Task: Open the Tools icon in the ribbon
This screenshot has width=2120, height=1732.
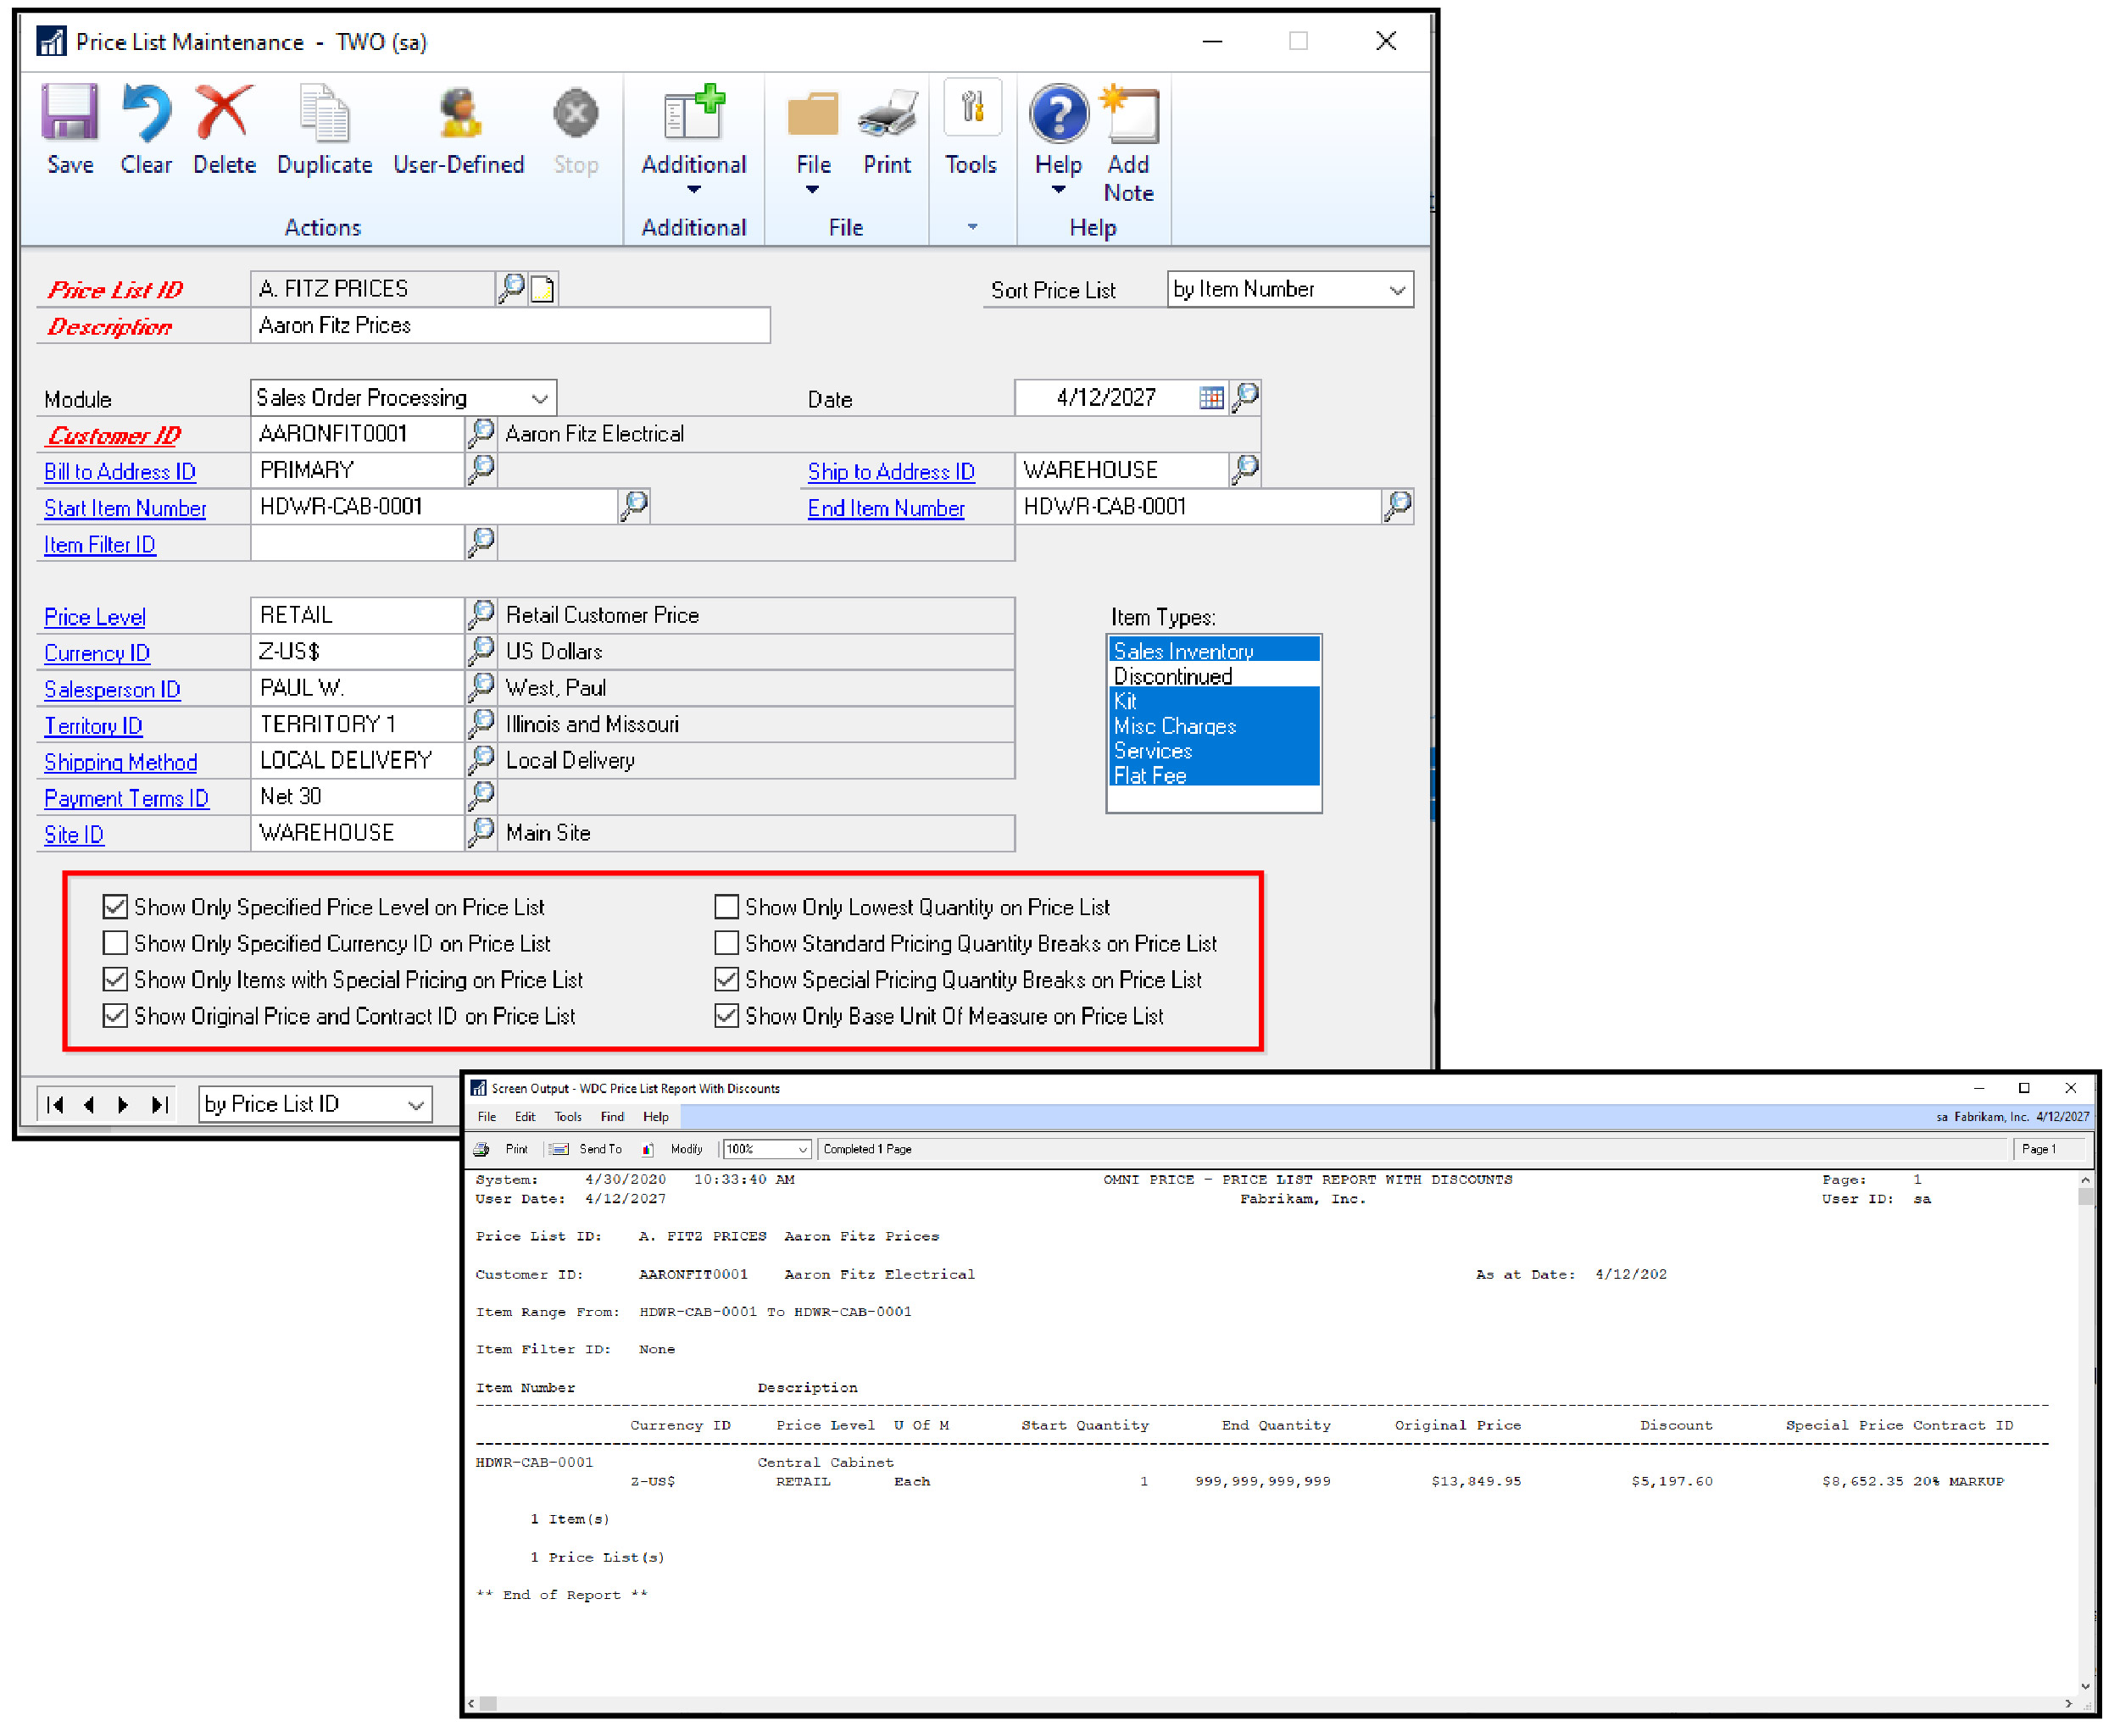Action: tap(971, 108)
